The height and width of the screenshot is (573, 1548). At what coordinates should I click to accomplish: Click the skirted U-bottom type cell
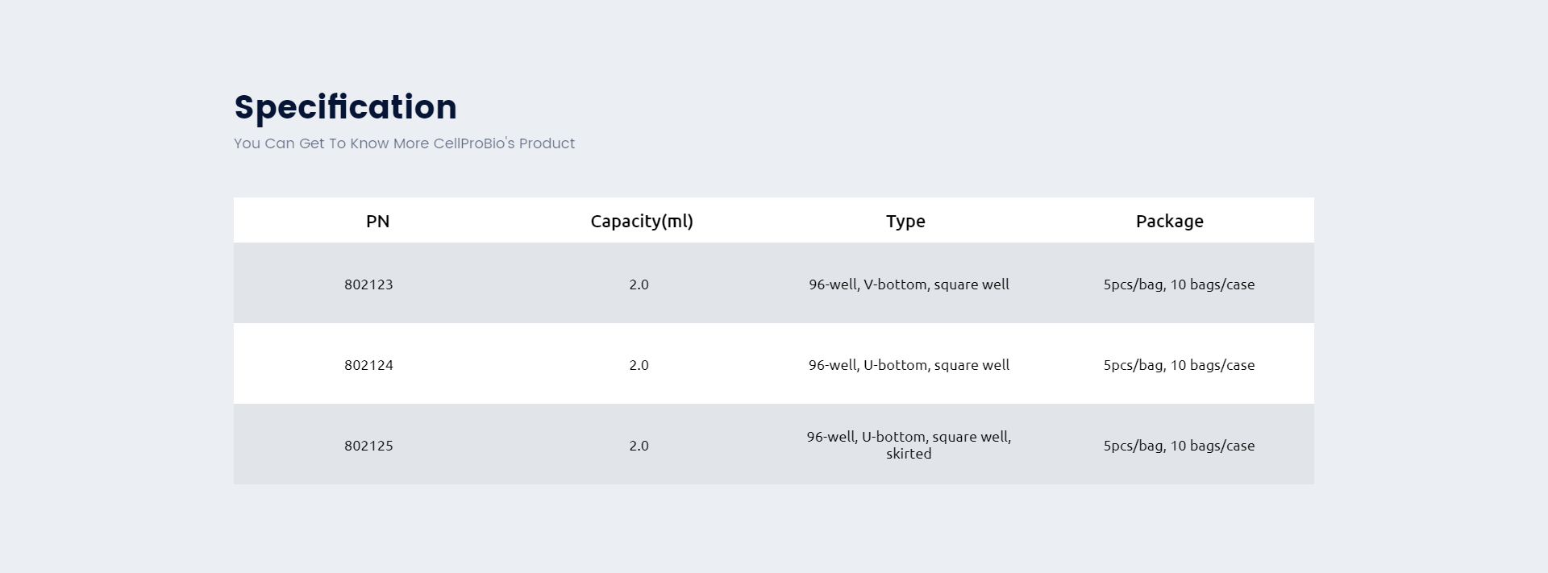click(909, 445)
